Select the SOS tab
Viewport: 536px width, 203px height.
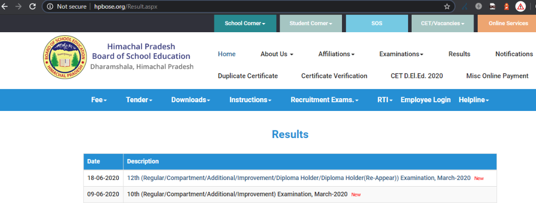[x=377, y=24]
